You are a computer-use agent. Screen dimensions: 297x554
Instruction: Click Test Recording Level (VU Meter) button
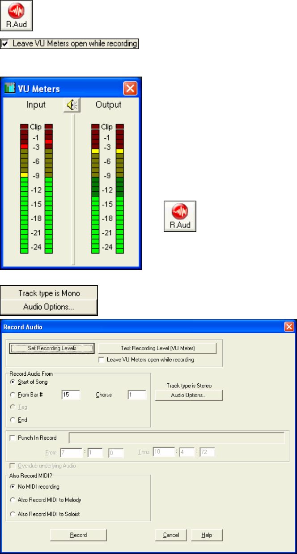click(157, 348)
